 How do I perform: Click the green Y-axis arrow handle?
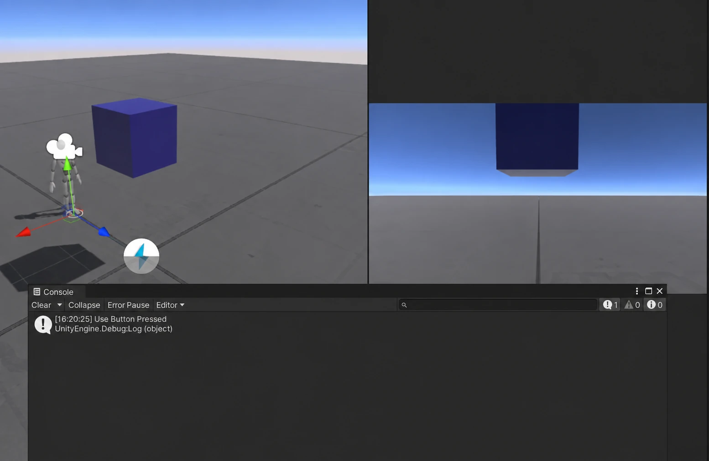[x=67, y=163]
